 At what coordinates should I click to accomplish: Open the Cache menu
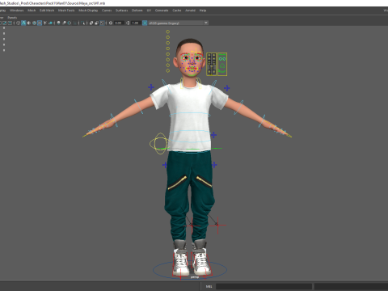coord(177,11)
